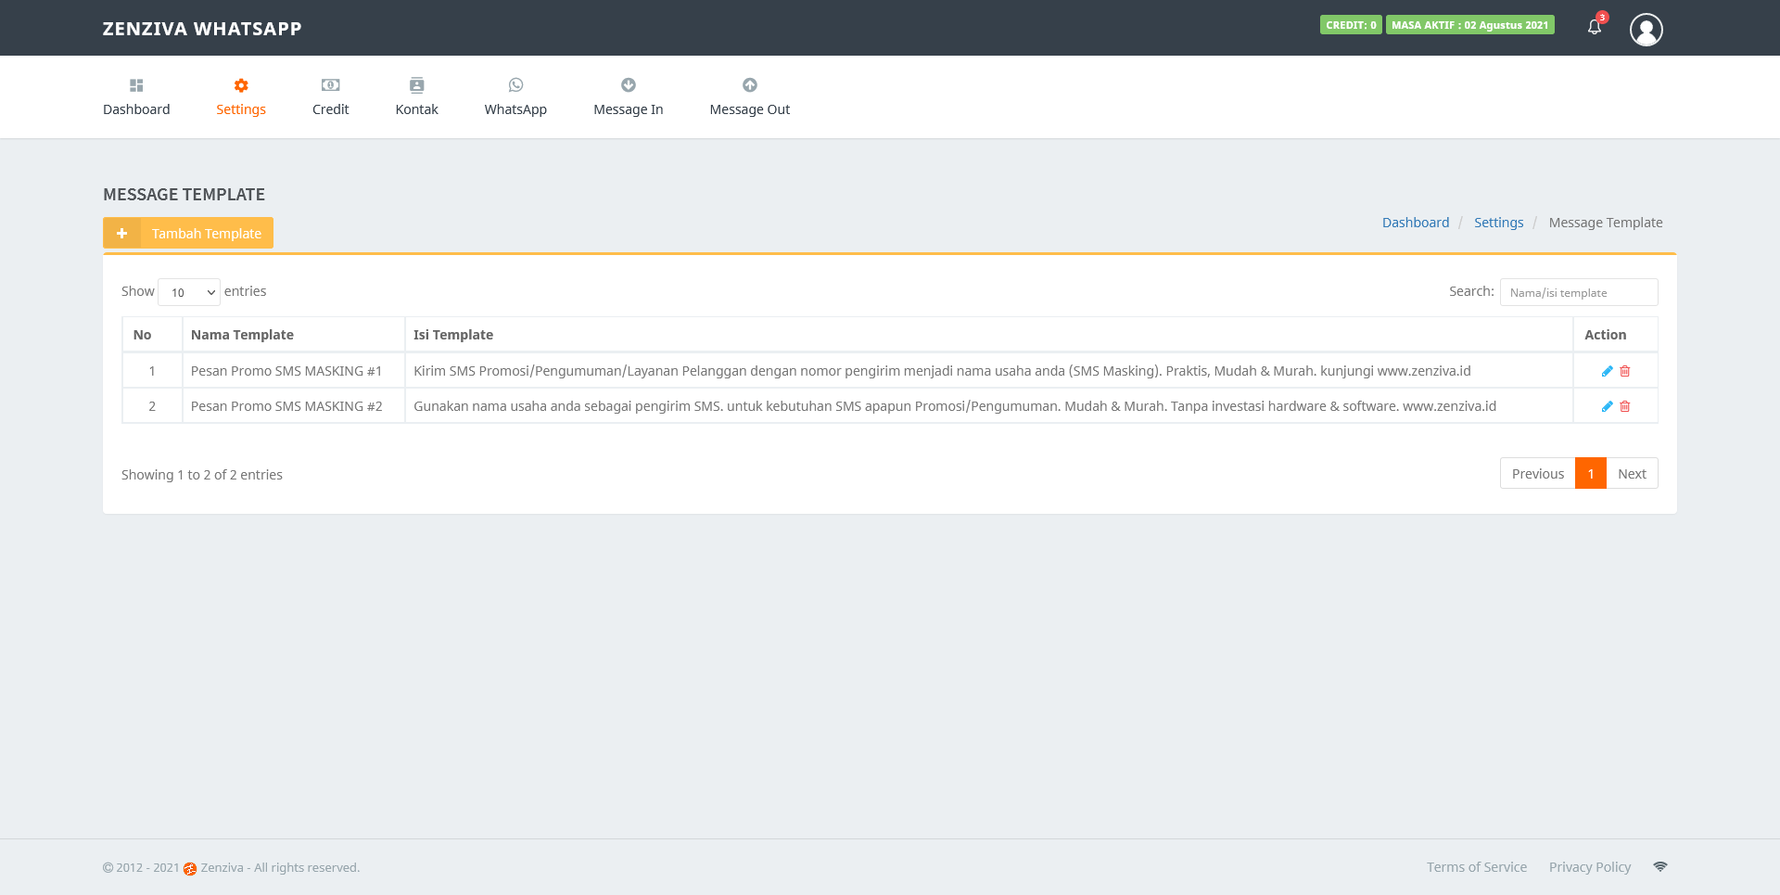Viewport: 1780px width, 895px height.
Task: Sort by Nama Template column header
Action: [x=294, y=335]
